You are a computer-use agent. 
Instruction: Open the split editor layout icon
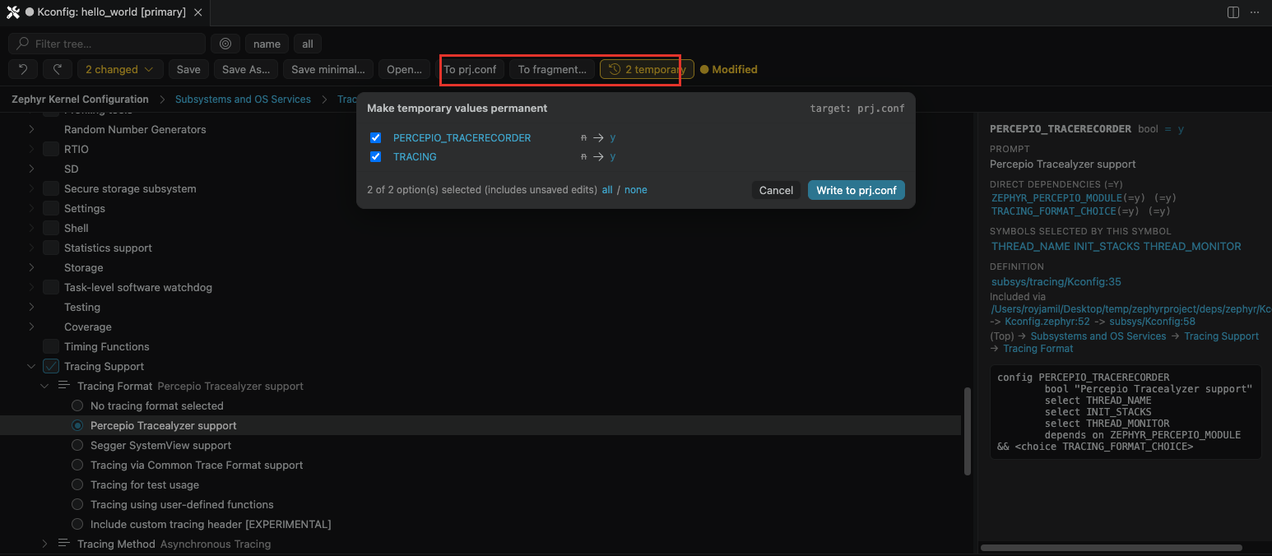coord(1233,12)
